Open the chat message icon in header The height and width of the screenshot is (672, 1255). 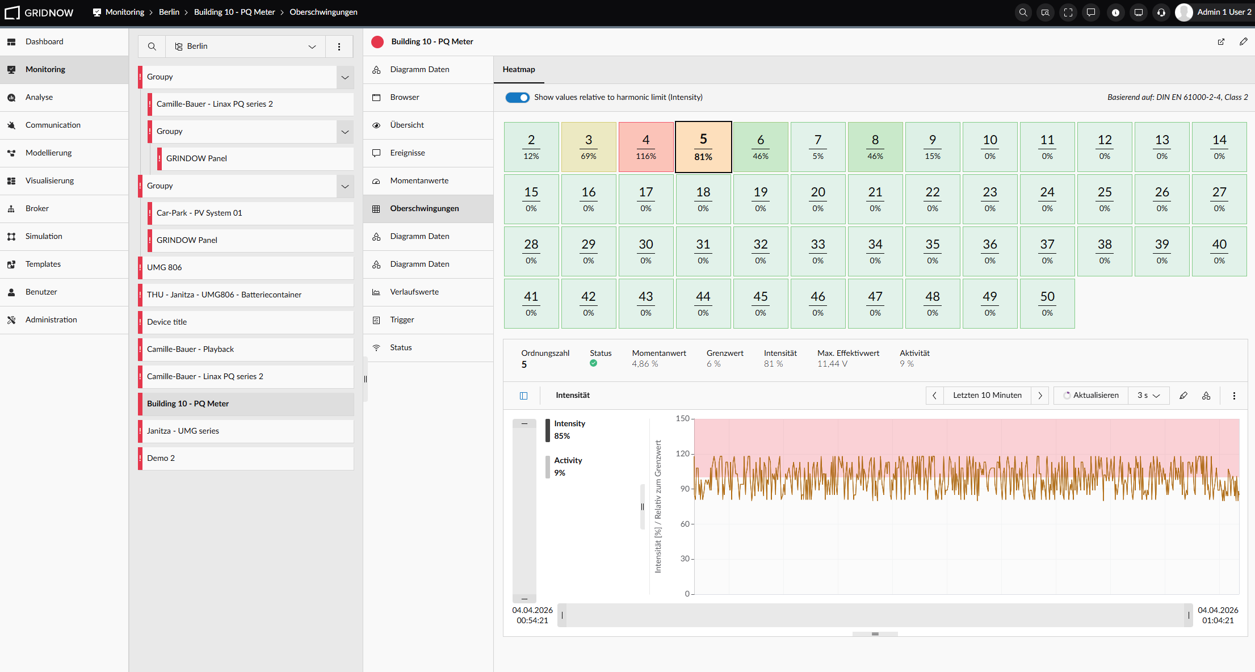tap(1091, 12)
